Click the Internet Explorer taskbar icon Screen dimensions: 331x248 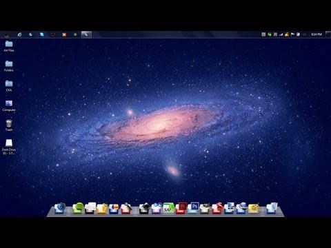tap(19, 34)
